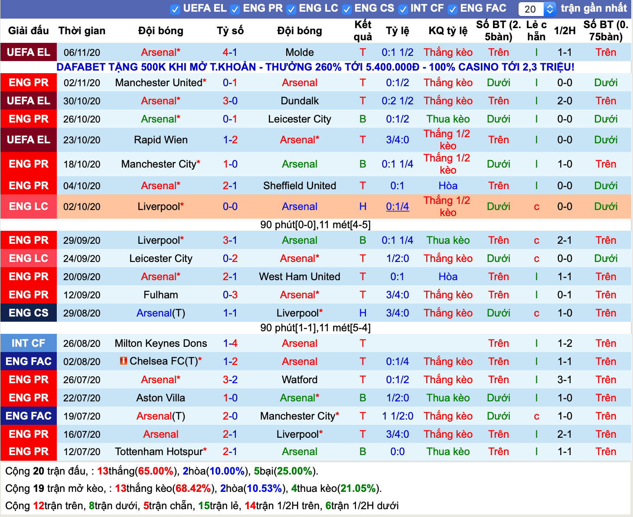Click the 3-2 score for Arsenal vs Watford
The width and height of the screenshot is (633, 517).
pos(230,380)
